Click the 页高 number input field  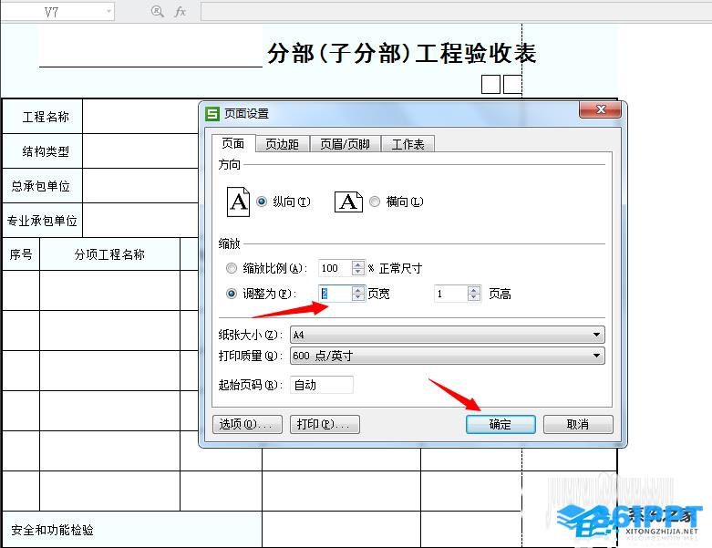(x=451, y=294)
